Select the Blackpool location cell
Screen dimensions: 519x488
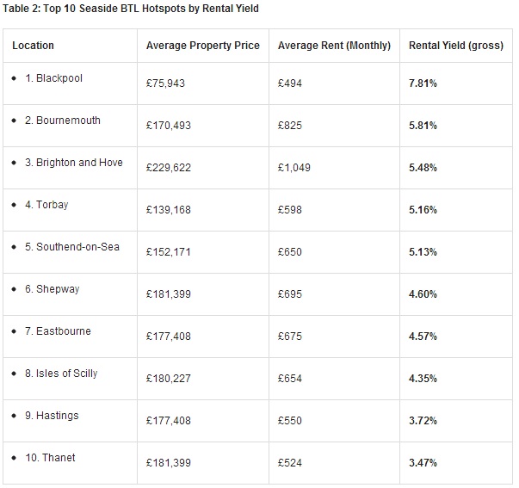(x=59, y=78)
